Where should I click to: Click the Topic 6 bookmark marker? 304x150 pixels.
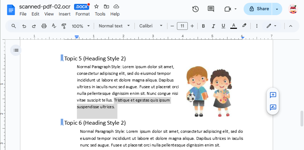point(62,122)
